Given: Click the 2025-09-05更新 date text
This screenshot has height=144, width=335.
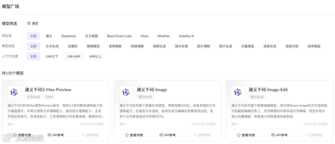Looking at the screenshot, I should [92, 124].
